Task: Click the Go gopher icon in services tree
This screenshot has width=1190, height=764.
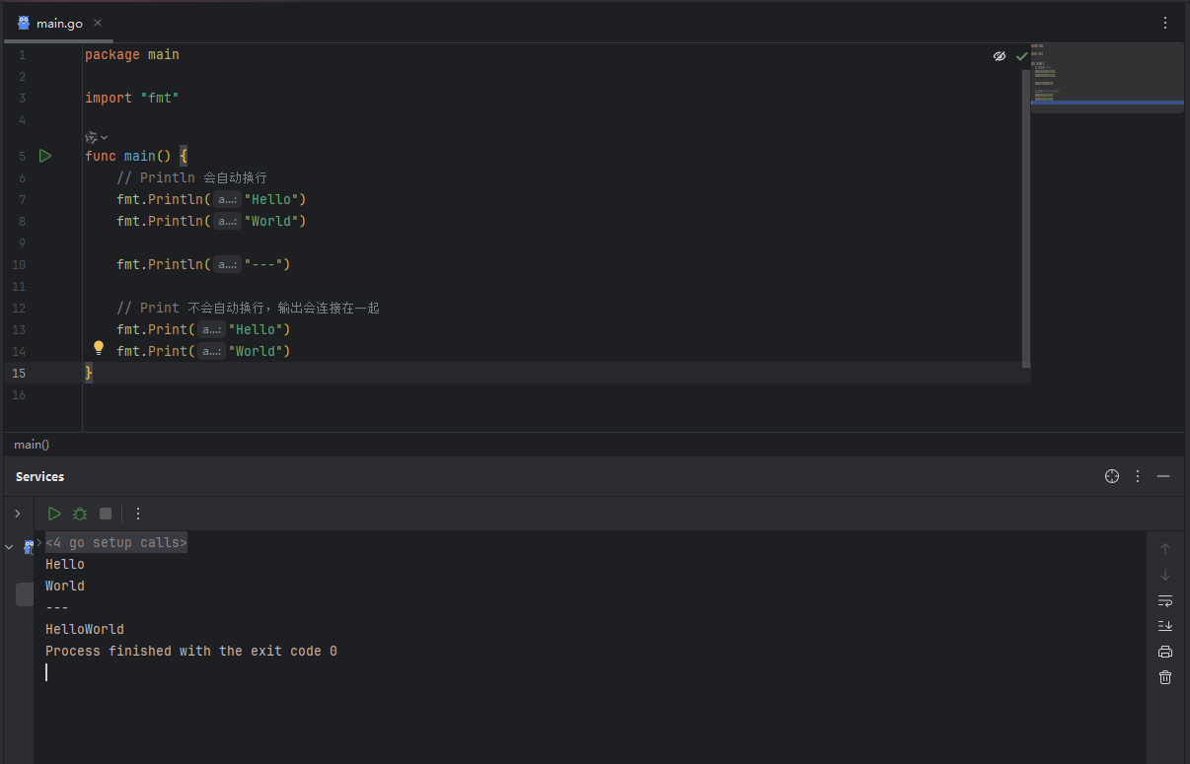Action: [29, 546]
